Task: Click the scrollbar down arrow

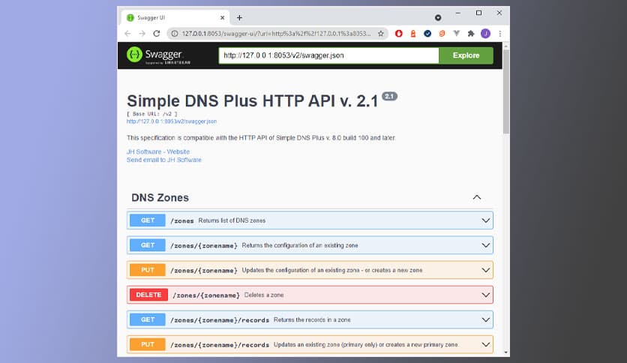Action: click(505, 352)
